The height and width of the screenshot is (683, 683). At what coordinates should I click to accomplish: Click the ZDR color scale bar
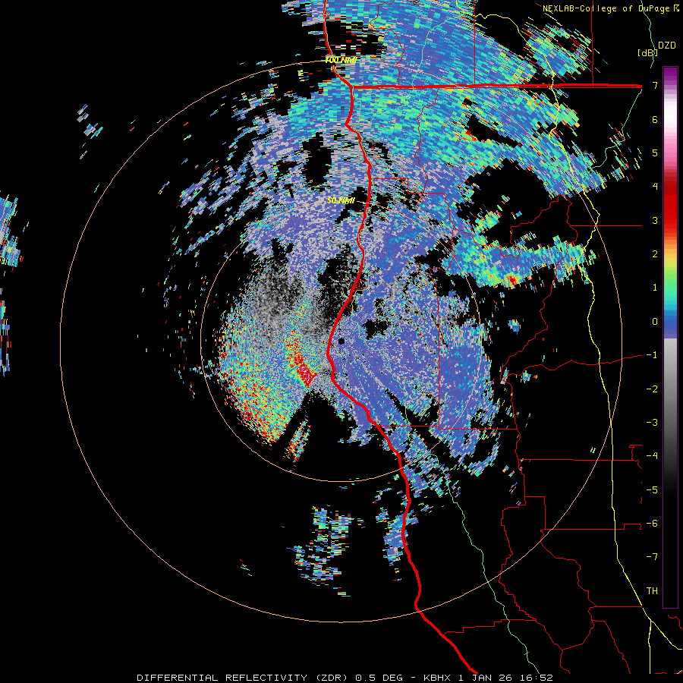pyautogui.click(x=670, y=337)
